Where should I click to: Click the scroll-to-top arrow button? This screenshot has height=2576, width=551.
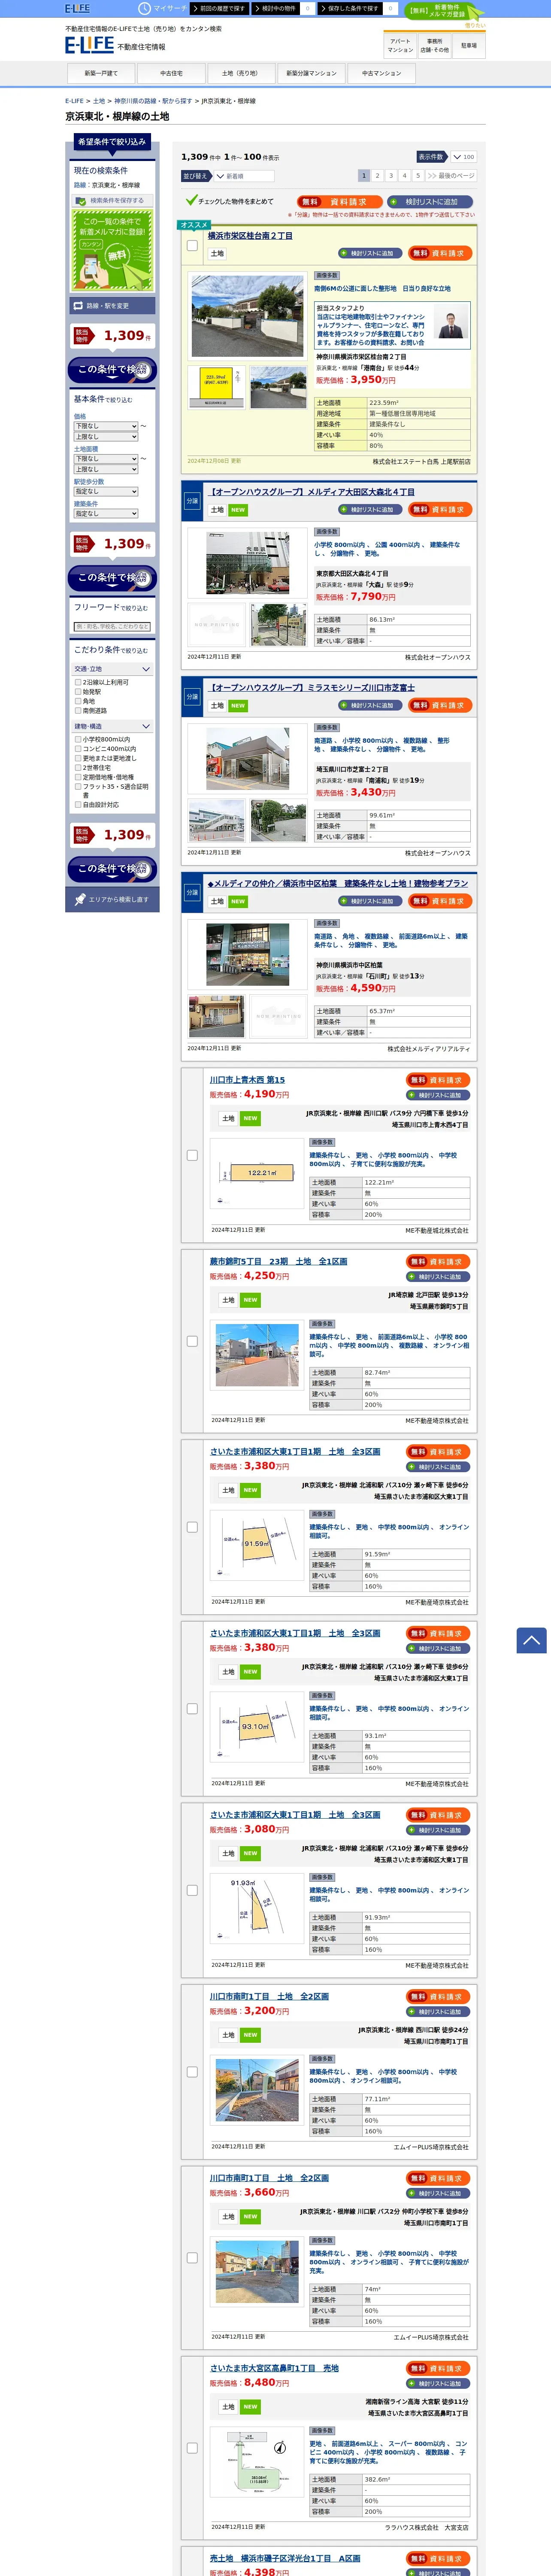[531, 1640]
